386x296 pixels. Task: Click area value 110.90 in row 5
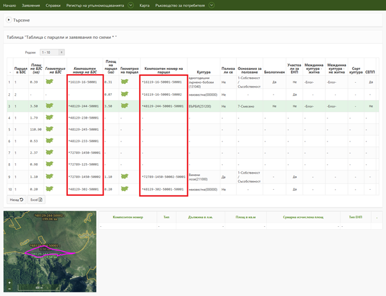(36, 129)
